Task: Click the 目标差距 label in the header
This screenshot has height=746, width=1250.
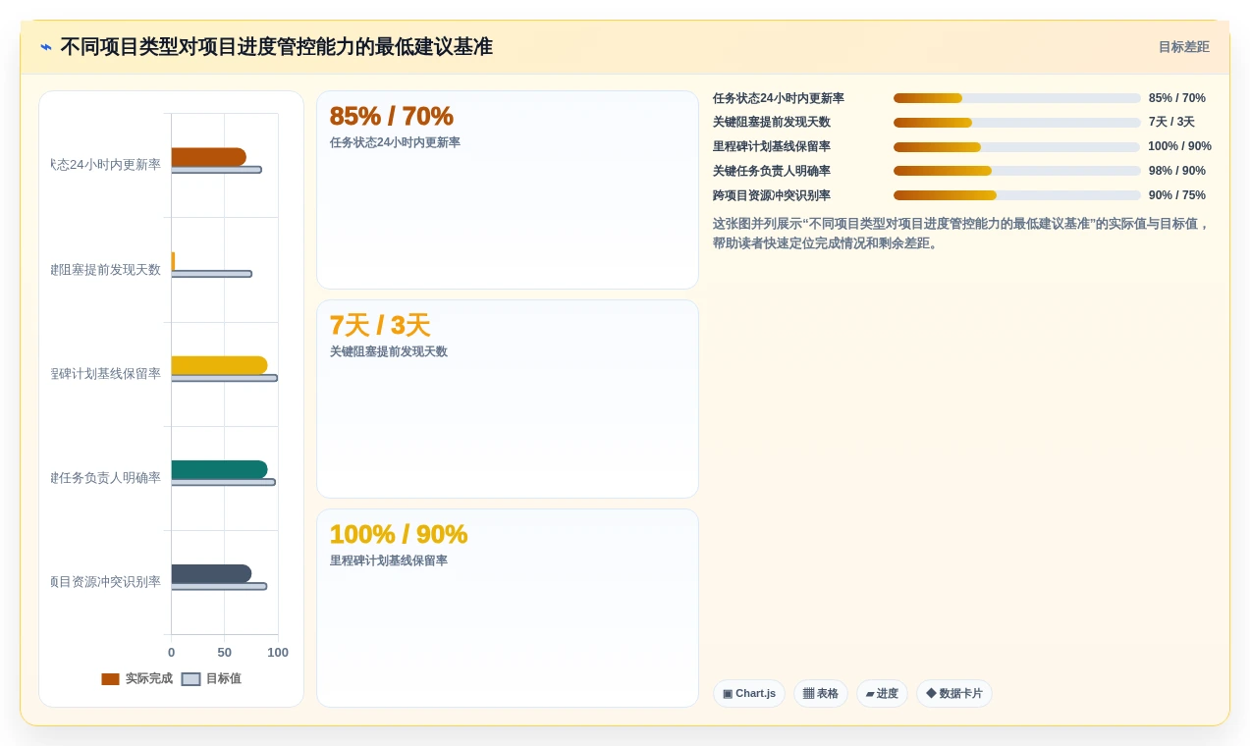Action: 1183,47
